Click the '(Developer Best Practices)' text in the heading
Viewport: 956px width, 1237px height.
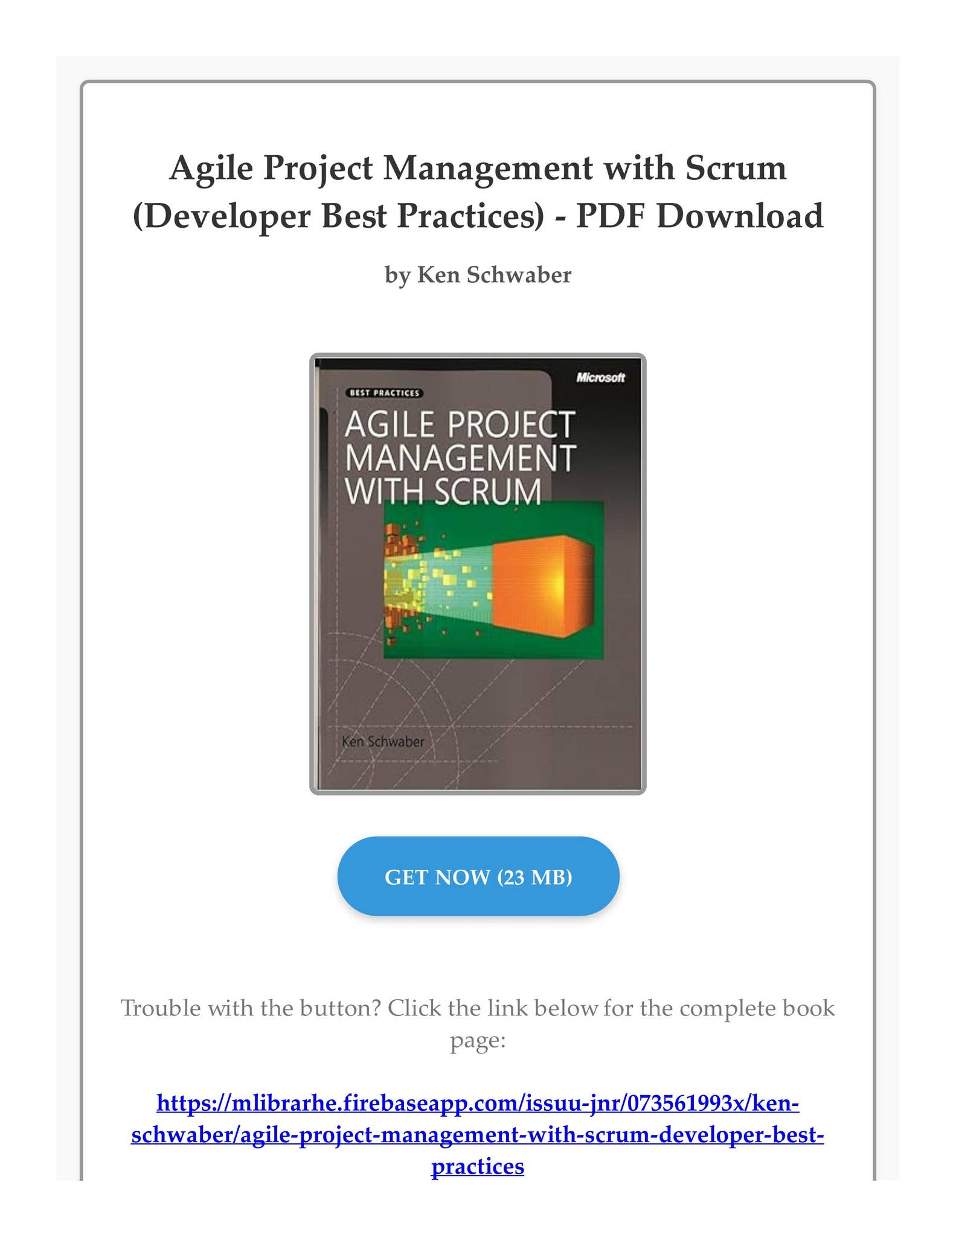coord(338,217)
